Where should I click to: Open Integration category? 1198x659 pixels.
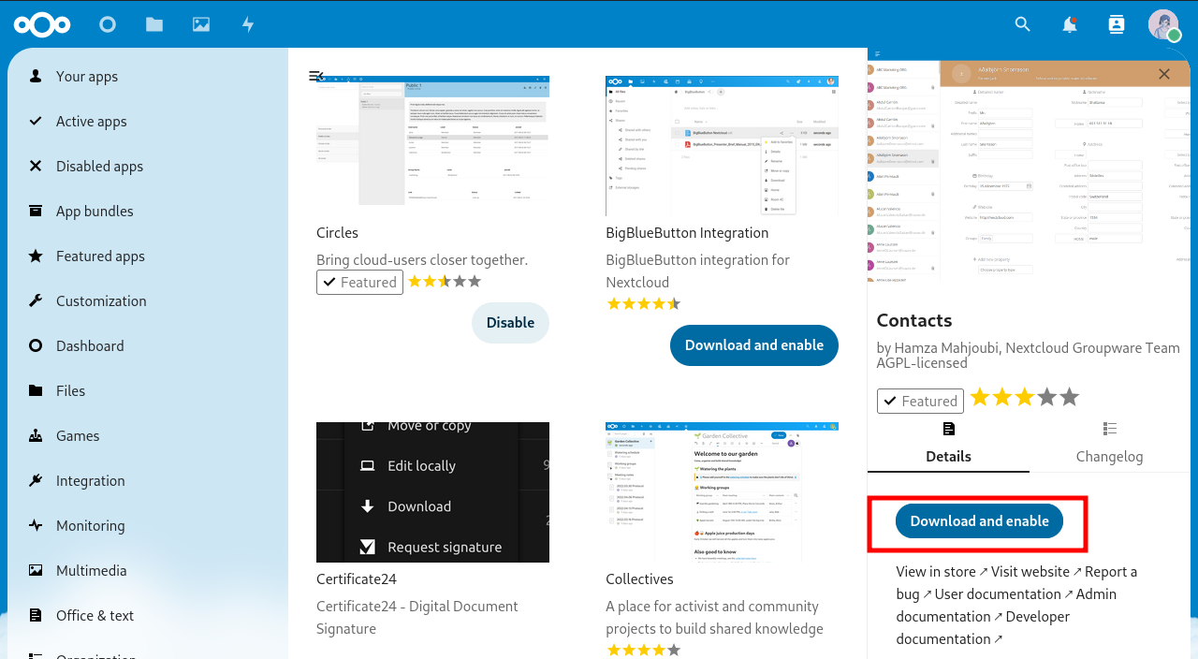[148, 481]
